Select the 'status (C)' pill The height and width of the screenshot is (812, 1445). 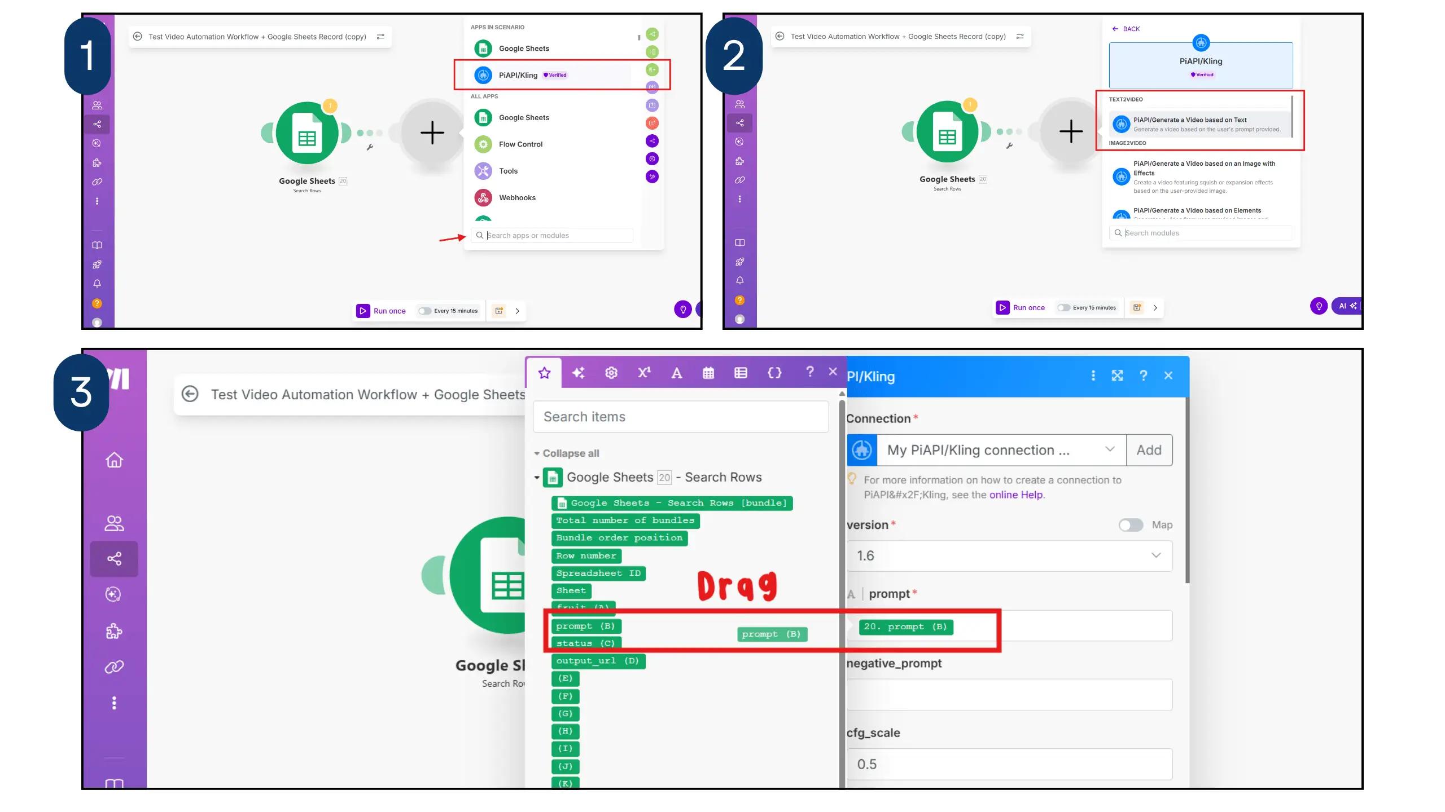(x=585, y=643)
